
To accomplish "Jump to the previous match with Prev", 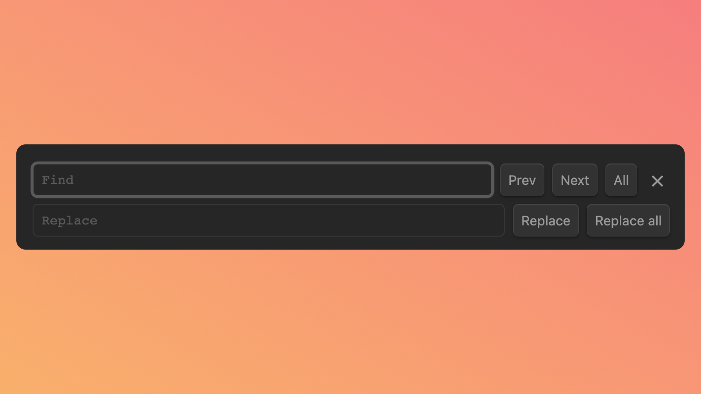I will coord(522,180).
